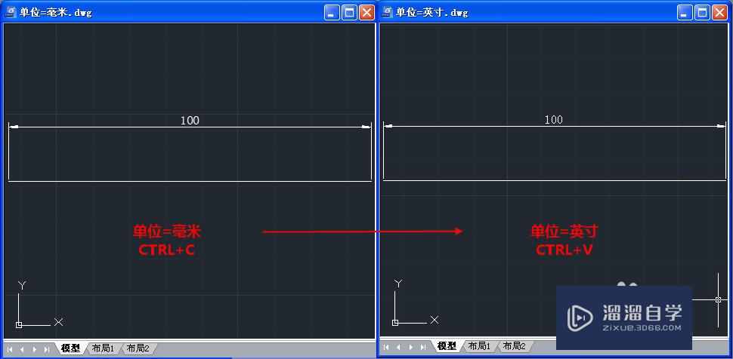This screenshot has height=359, width=733.
Task: Open 布局1 tab in 单位=毫米.dwg window
Action: 103,348
